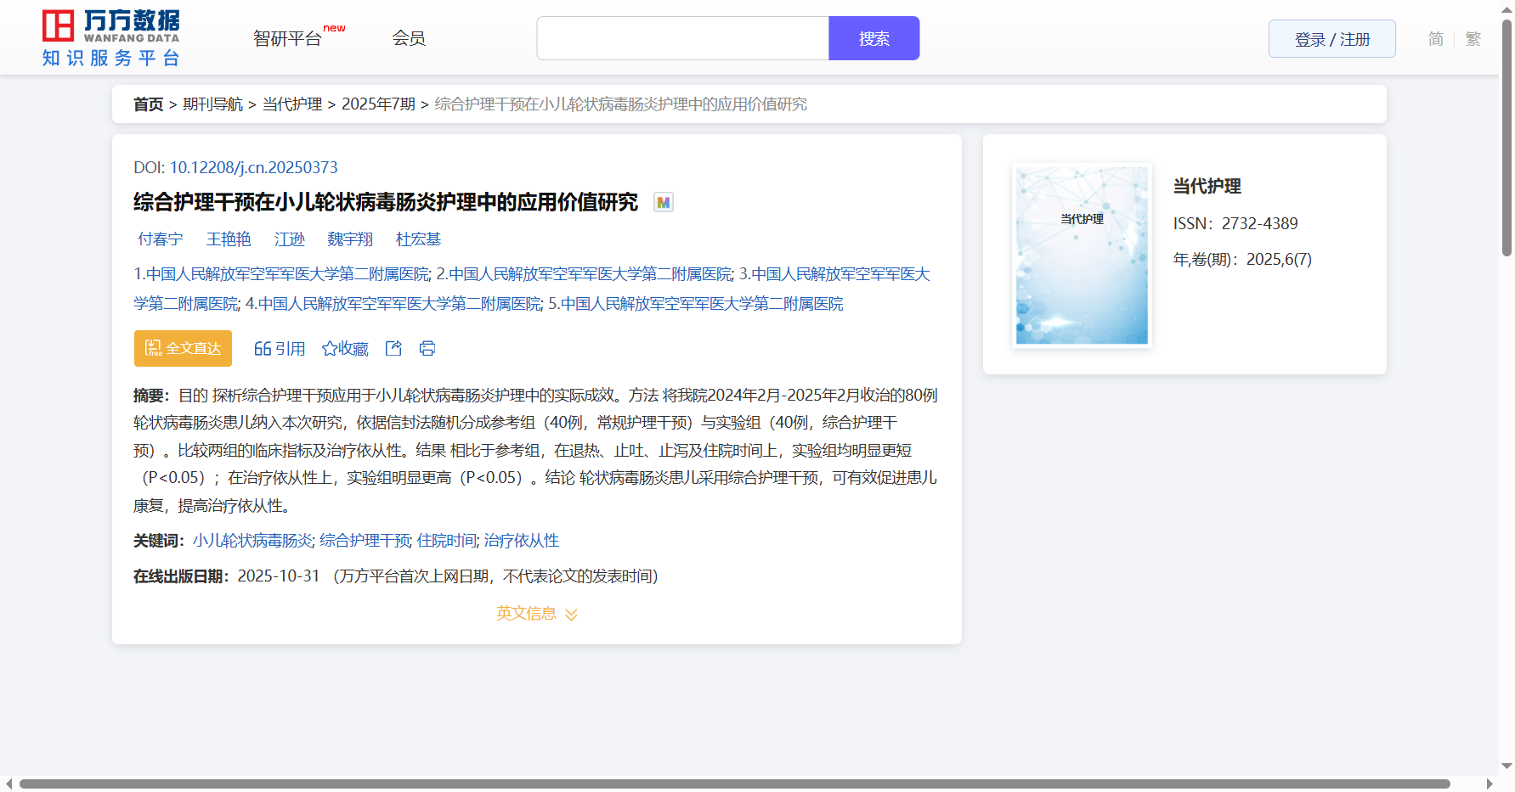Click the 当代护理 journal cover thumbnail

click(1082, 255)
